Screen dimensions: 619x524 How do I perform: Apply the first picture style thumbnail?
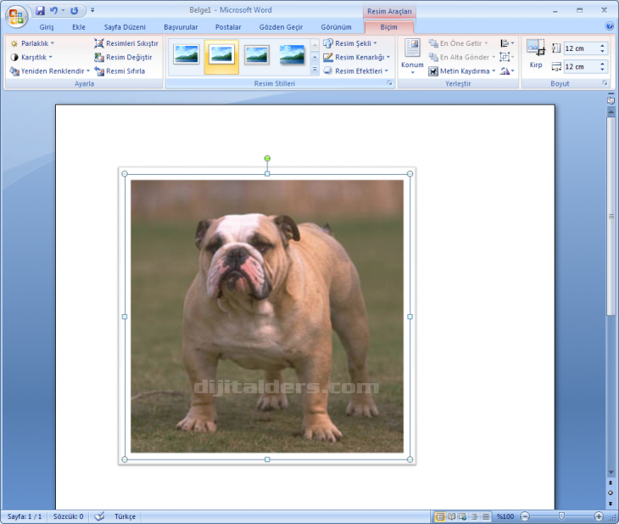click(x=187, y=54)
